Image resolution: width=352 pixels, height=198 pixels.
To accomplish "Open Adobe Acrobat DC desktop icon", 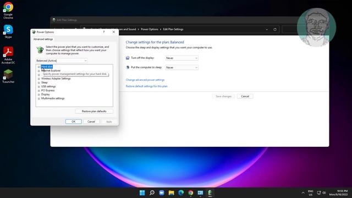I will (8, 55).
